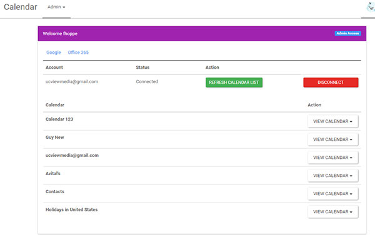This screenshot has width=375, height=247.
Task: Click the Calendar column header in list
Action: (55, 105)
